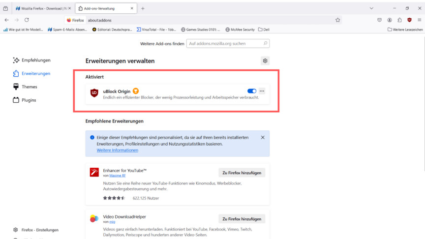Open the Editorial: Deutschspra bookmark
This screenshot has width=425, height=239.
coord(112,30)
